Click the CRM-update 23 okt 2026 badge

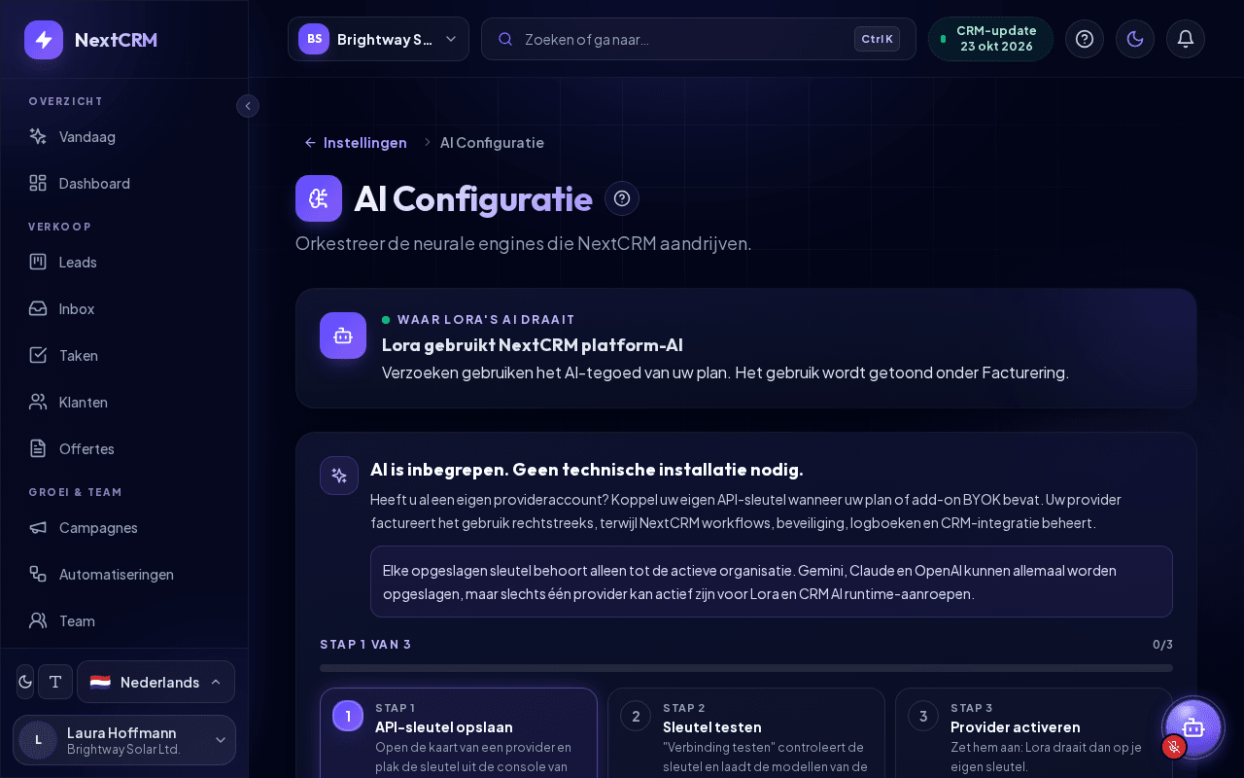point(990,39)
